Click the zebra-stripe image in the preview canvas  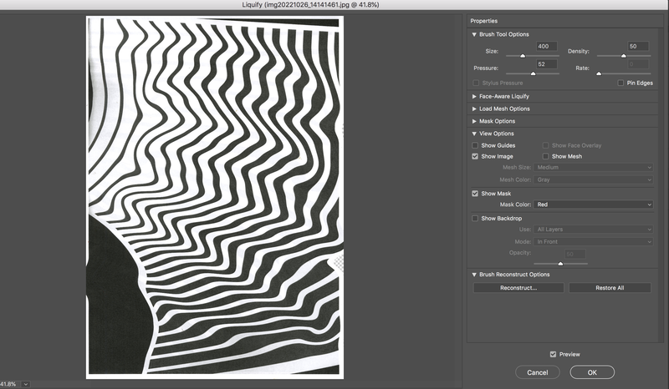[x=215, y=197]
